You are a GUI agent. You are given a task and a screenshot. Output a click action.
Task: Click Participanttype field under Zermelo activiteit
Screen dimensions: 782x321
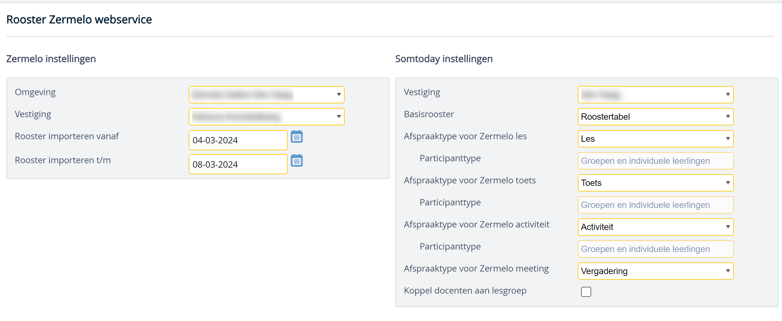point(656,249)
